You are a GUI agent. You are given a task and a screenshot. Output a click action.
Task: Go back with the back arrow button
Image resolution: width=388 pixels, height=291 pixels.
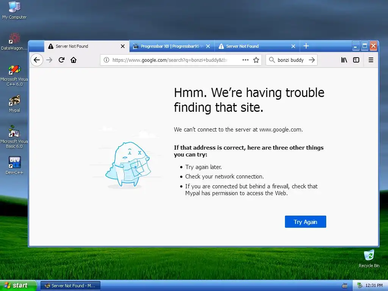click(x=37, y=60)
